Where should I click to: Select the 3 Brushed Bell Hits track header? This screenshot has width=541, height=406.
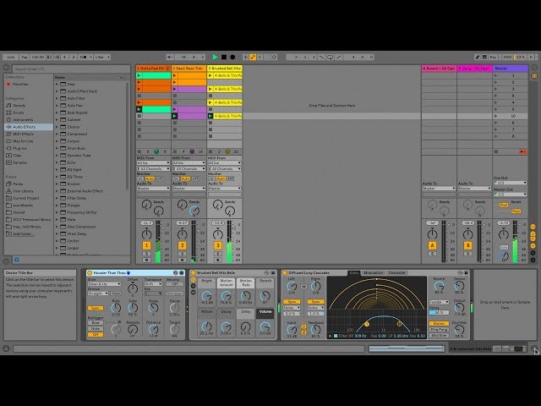click(225, 69)
